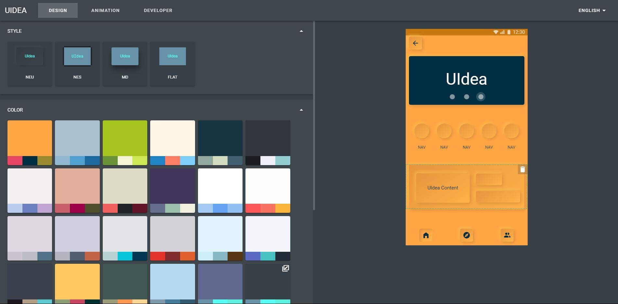The image size is (618, 304).
Task: Select the home icon in phone preview
Action: pyautogui.click(x=426, y=235)
